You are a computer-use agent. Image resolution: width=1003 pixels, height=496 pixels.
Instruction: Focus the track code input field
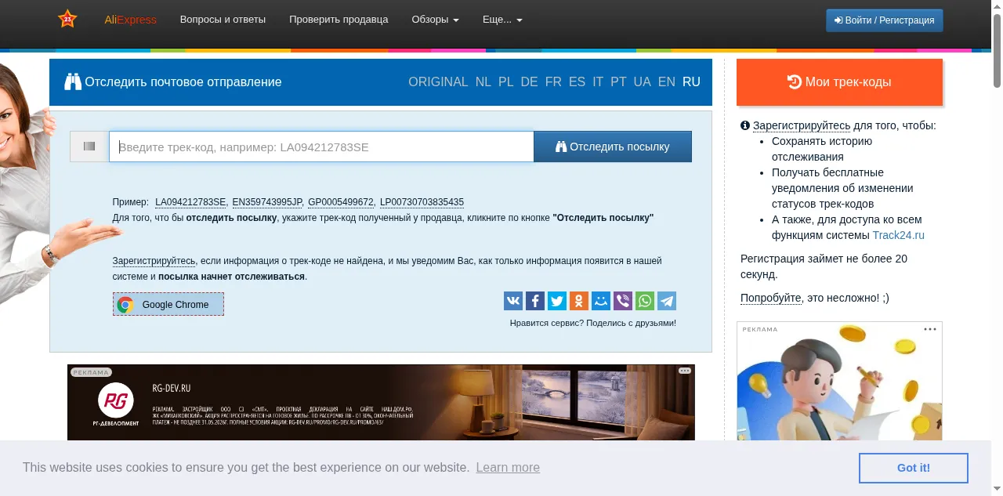[321, 147]
